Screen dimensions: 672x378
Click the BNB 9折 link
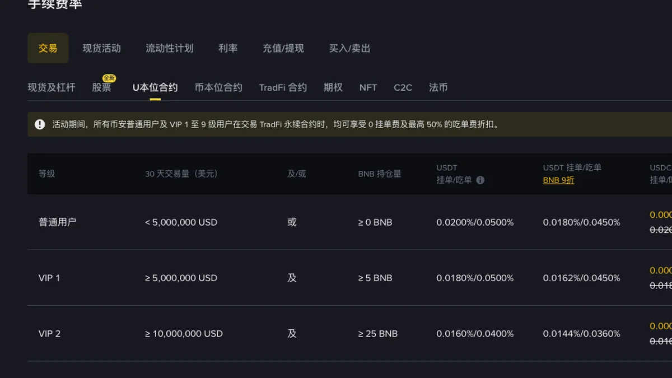[558, 180]
